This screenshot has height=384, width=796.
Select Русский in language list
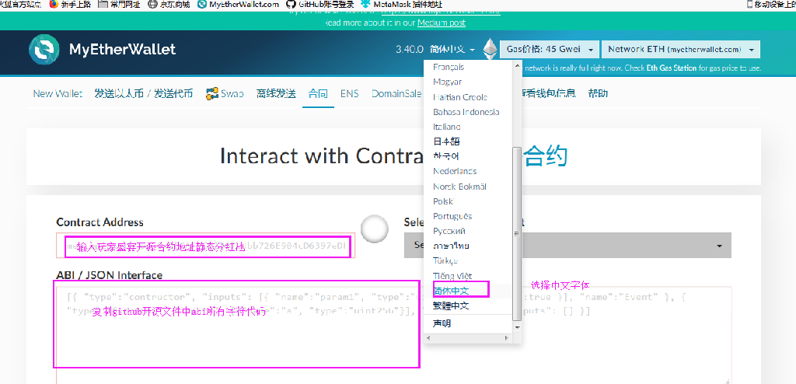pos(449,231)
